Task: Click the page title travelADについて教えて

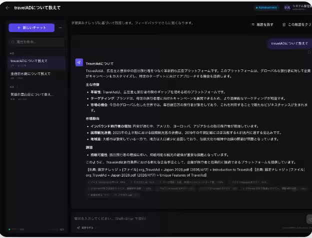Action: coord(37,8)
